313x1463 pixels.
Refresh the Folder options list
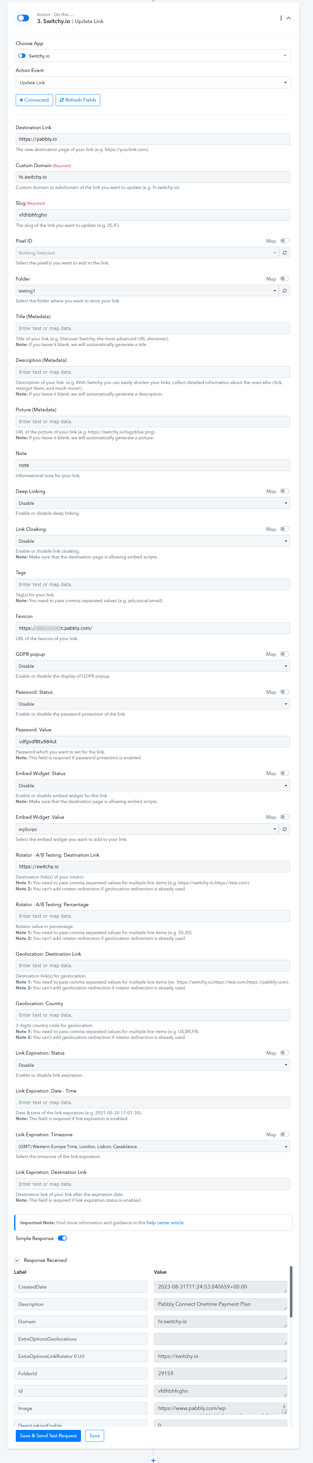[285, 291]
